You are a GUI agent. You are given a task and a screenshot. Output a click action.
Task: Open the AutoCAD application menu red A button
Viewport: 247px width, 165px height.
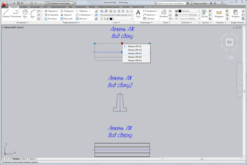click(4, 5)
